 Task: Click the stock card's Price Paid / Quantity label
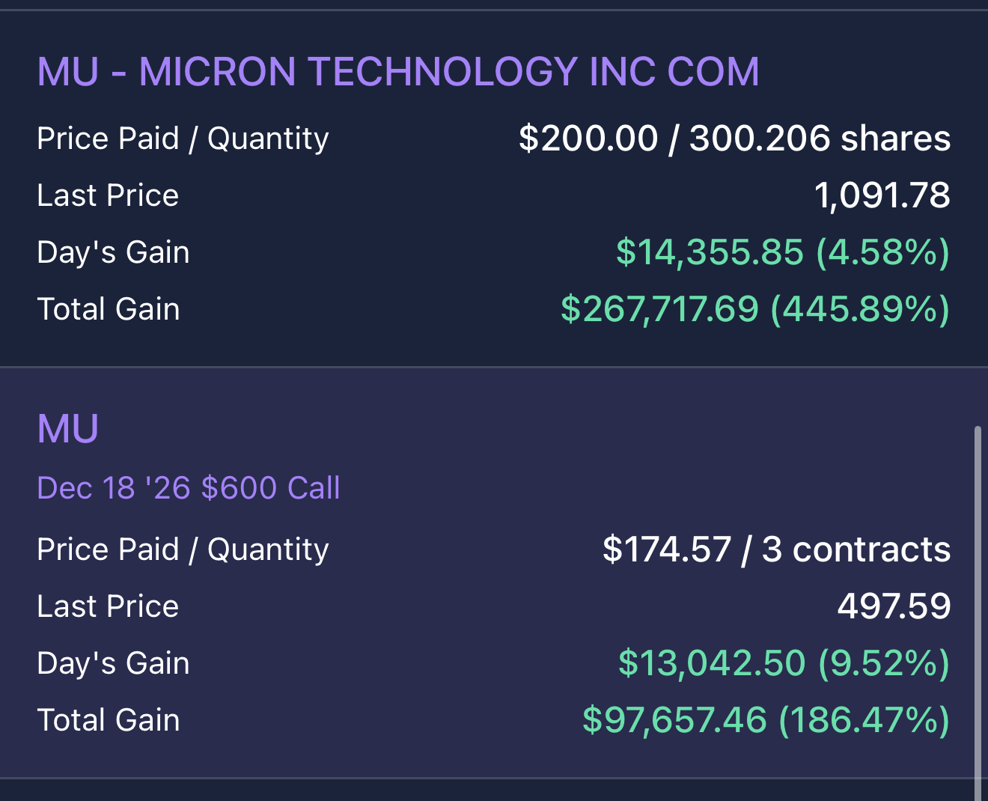pyautogui.click(x=183, y=139)
